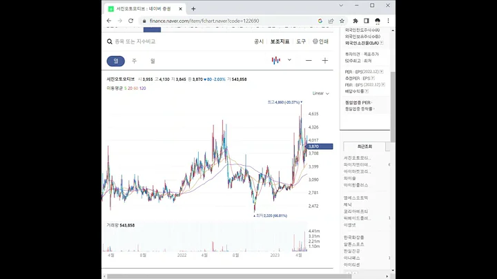
Task: Open 이엠넷 in recent list
Action: coord(349,224)
